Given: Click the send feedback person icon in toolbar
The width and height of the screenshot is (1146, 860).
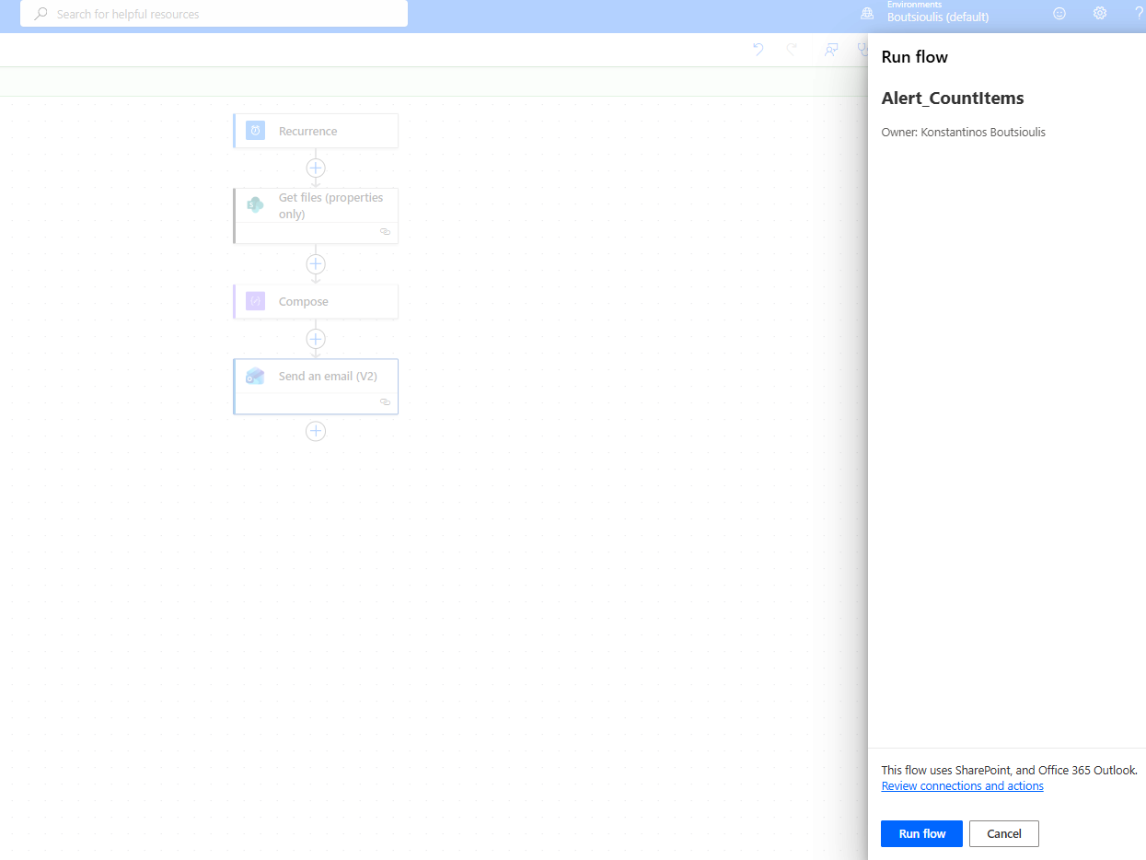Looking at the screenshot, I should click(831, 50).
